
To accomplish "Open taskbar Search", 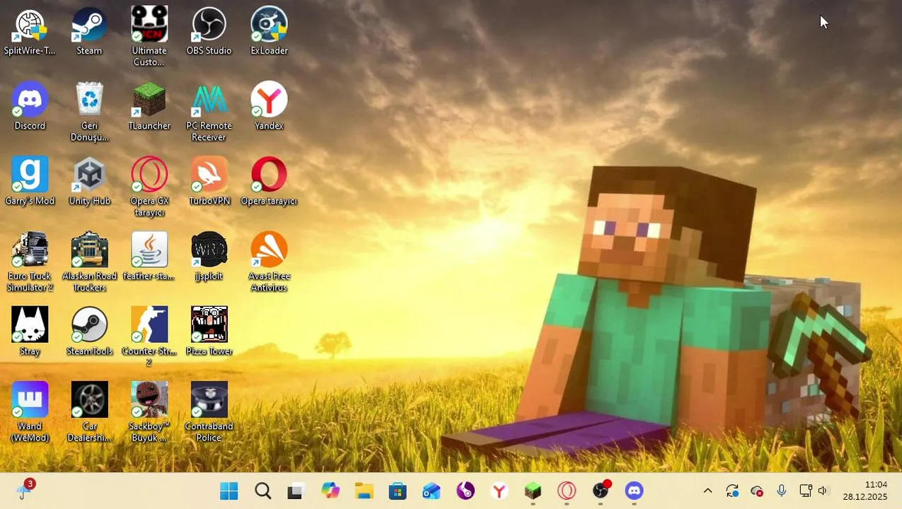I will coord(263,491).
